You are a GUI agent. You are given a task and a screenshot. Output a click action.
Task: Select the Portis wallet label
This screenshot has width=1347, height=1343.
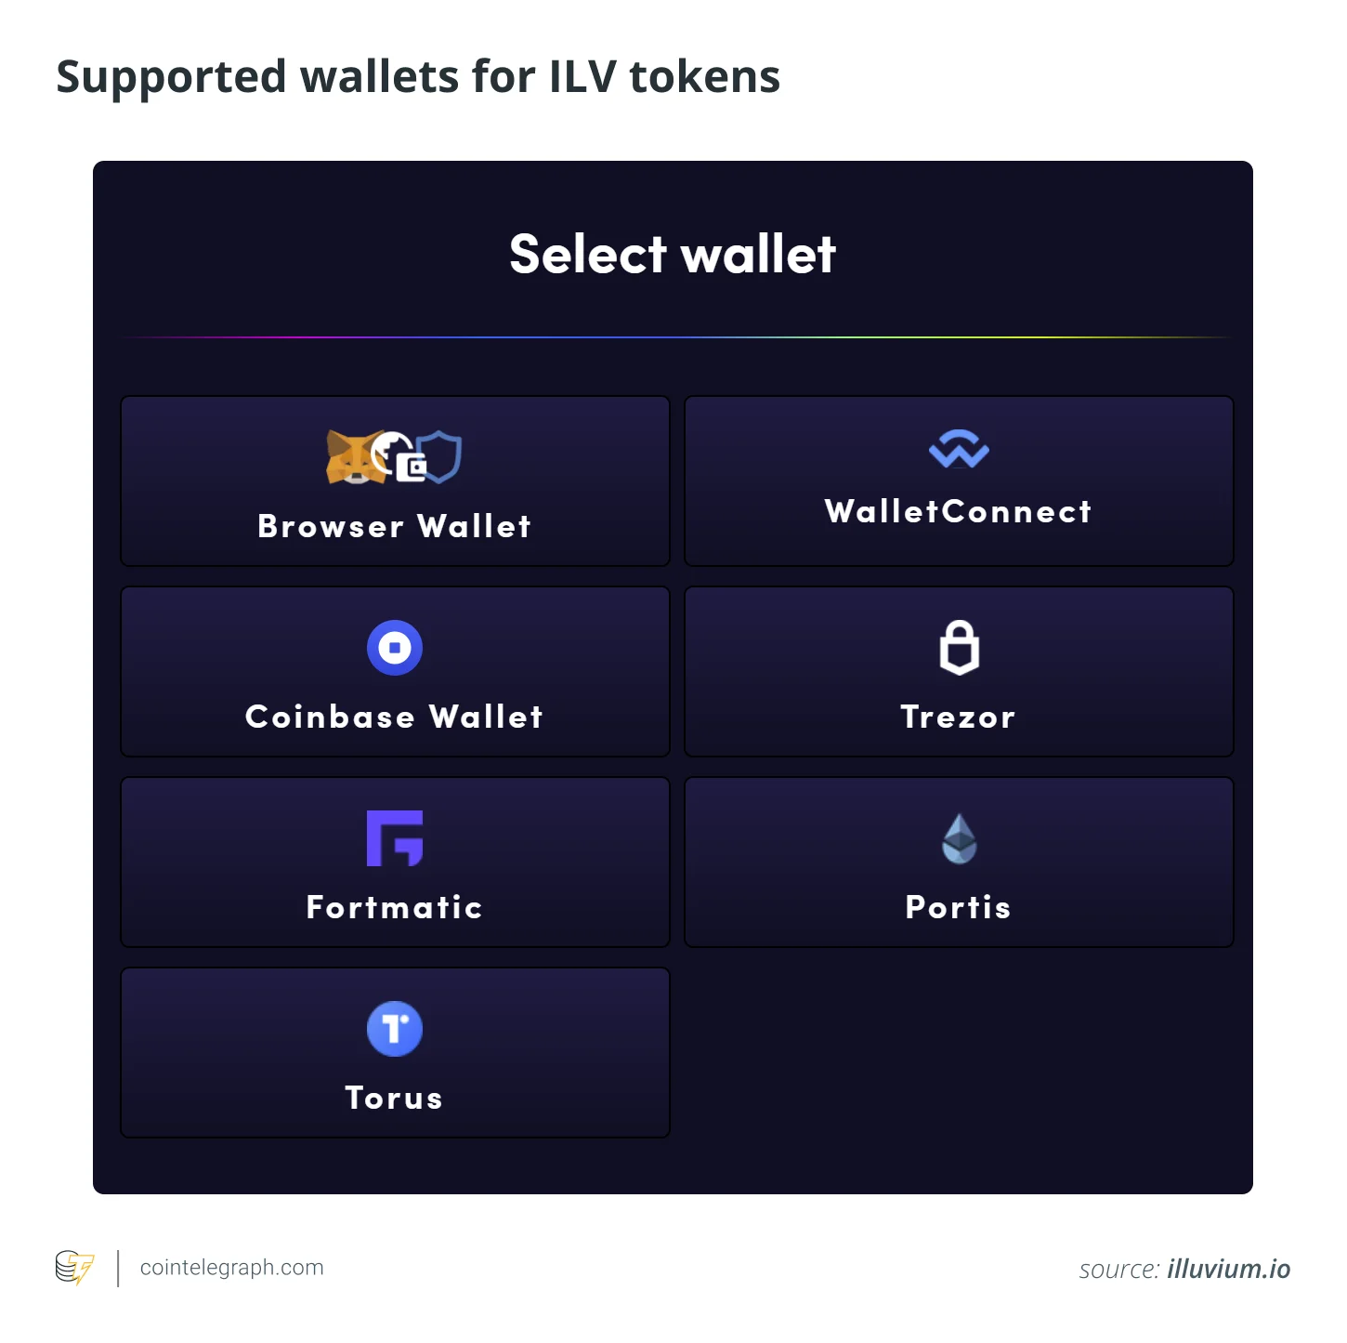click(x=959, y=907)
